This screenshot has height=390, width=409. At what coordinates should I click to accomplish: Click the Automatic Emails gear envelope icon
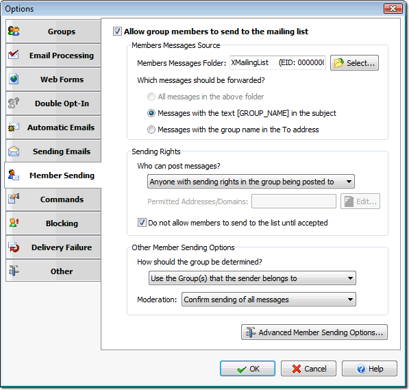tap(14, 127)
